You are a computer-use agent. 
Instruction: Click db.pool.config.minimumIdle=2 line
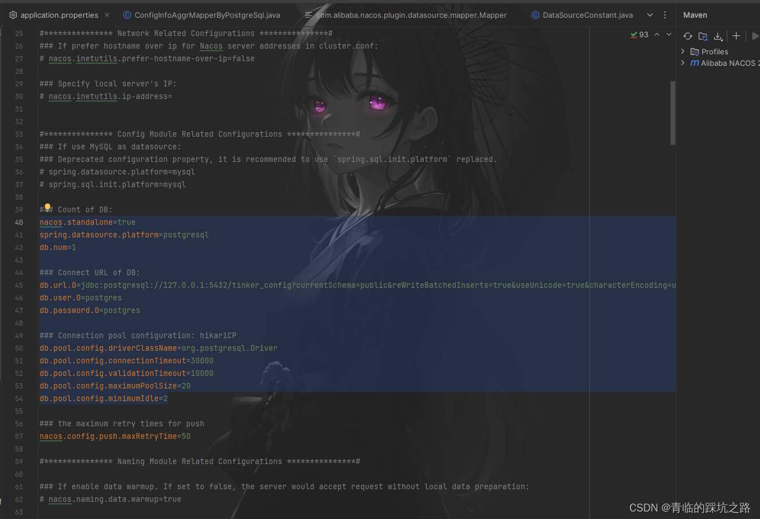pyautogui.click(x=104, y=398)
